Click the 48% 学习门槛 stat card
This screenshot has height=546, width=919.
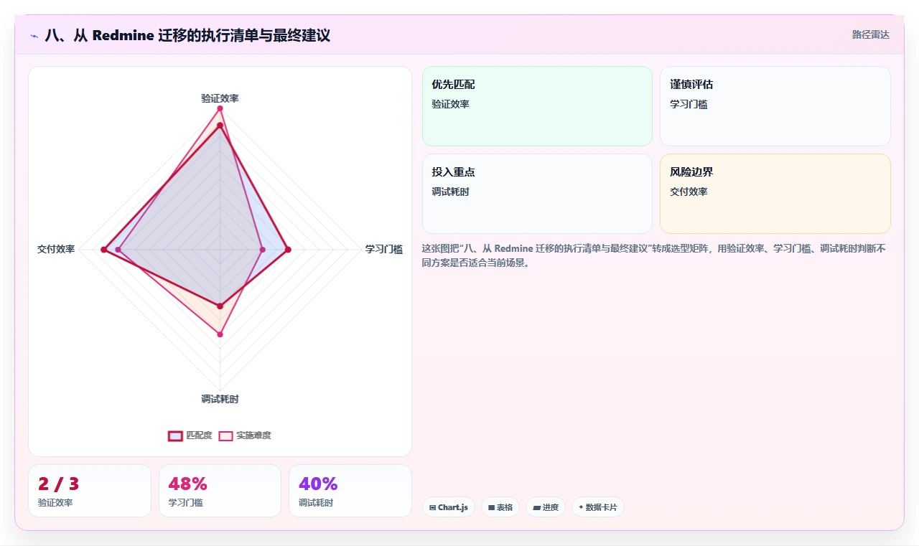(x=220, y=491)
